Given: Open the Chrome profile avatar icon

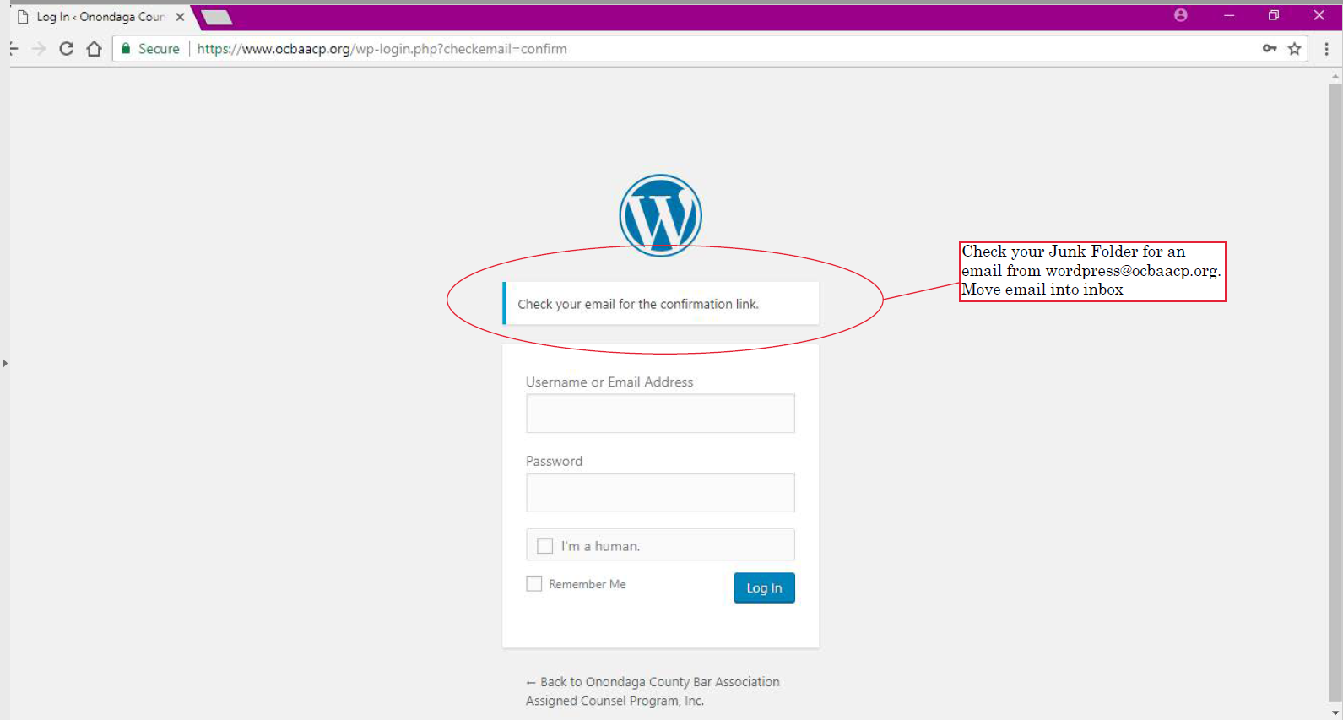Looking at the screenshot, I should (1181, 15).
